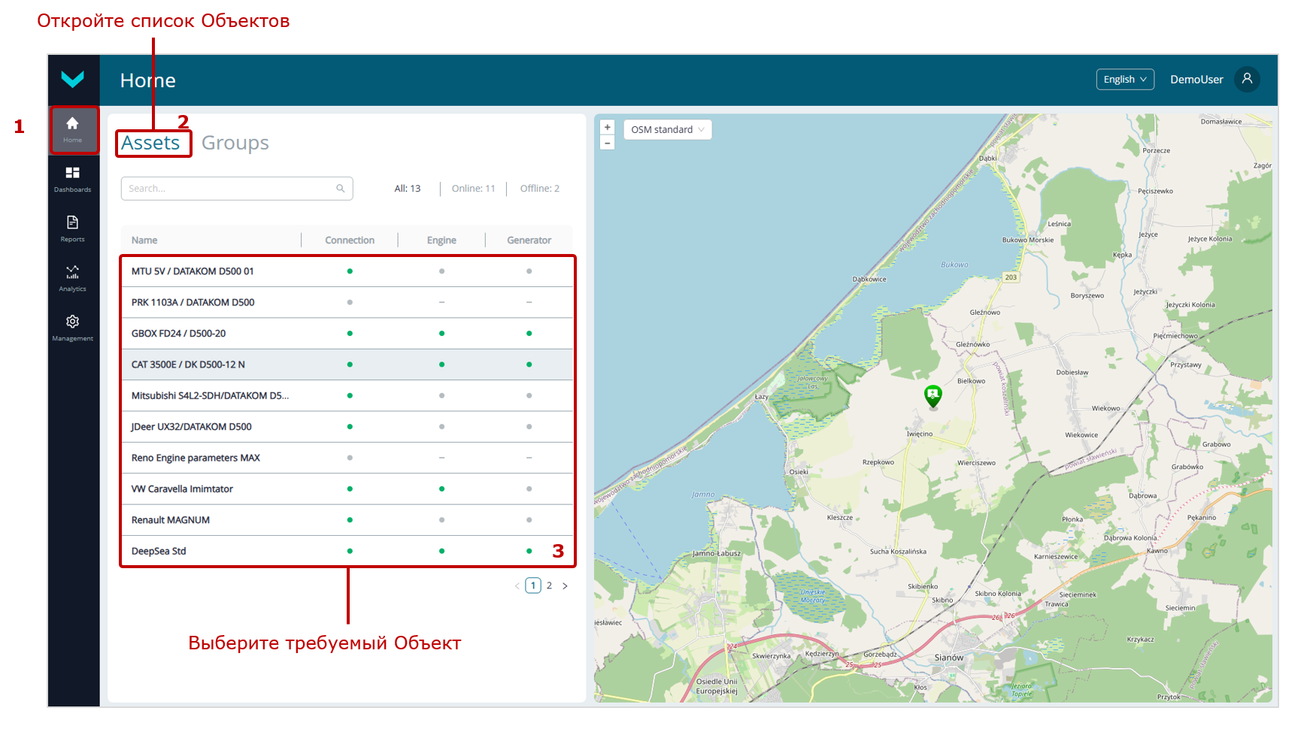Open page 2 of asset list
This screenshot has height=729, width=1301.
click(549, 586)
